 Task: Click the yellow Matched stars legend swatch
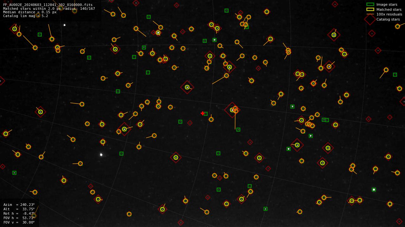(370, 9)
